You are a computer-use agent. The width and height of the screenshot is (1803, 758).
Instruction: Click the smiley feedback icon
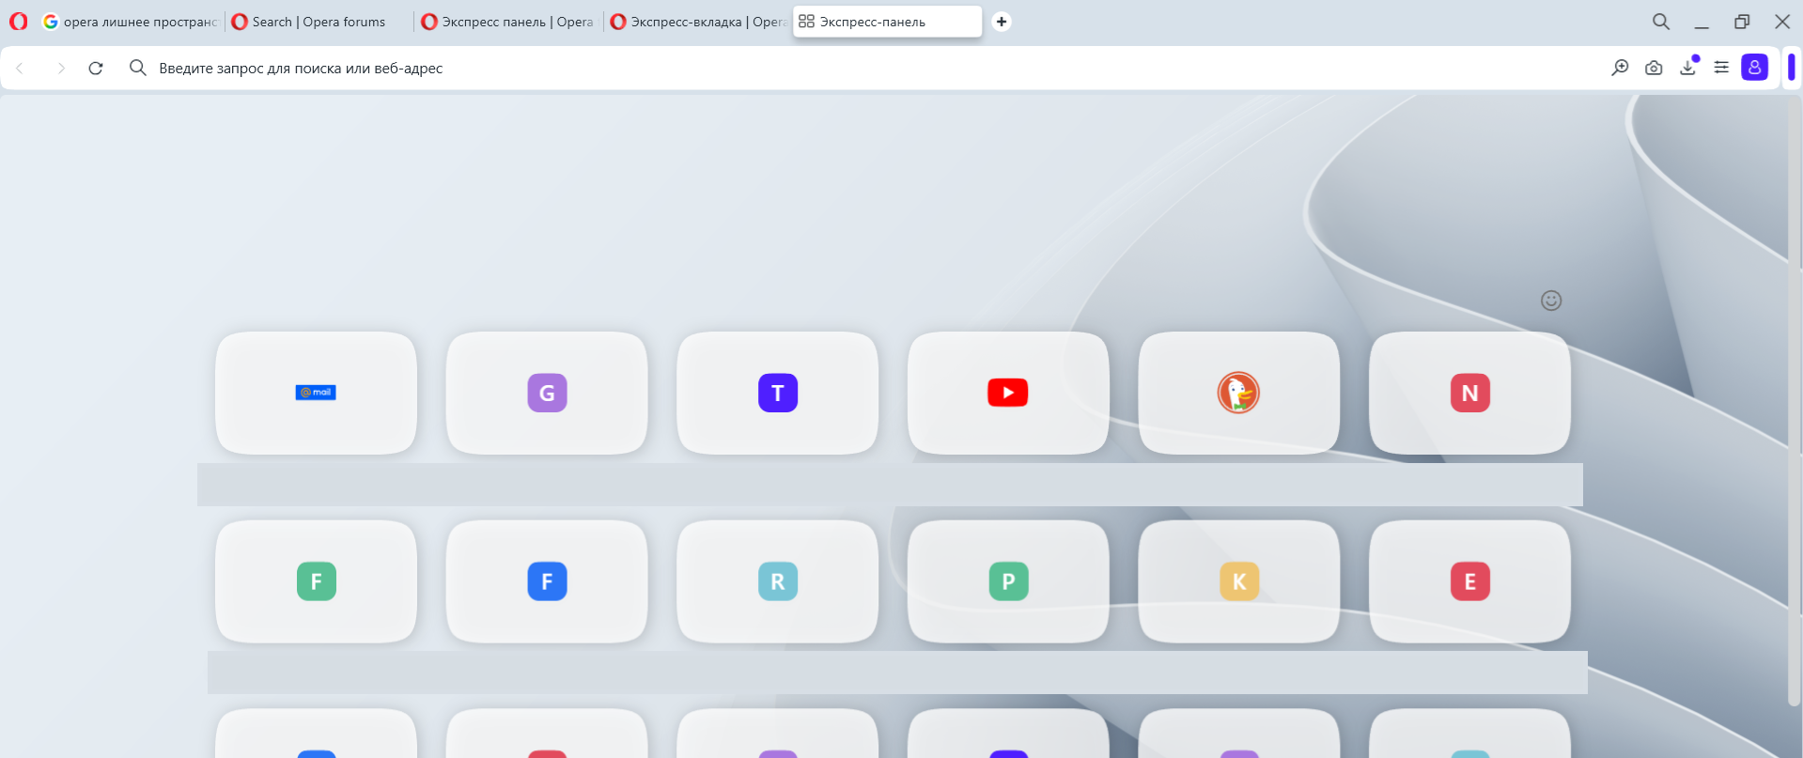point(1551,301)
